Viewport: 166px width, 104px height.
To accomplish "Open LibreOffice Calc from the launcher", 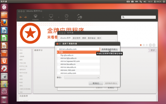I will pyautogui.click(x=4, y=38).
